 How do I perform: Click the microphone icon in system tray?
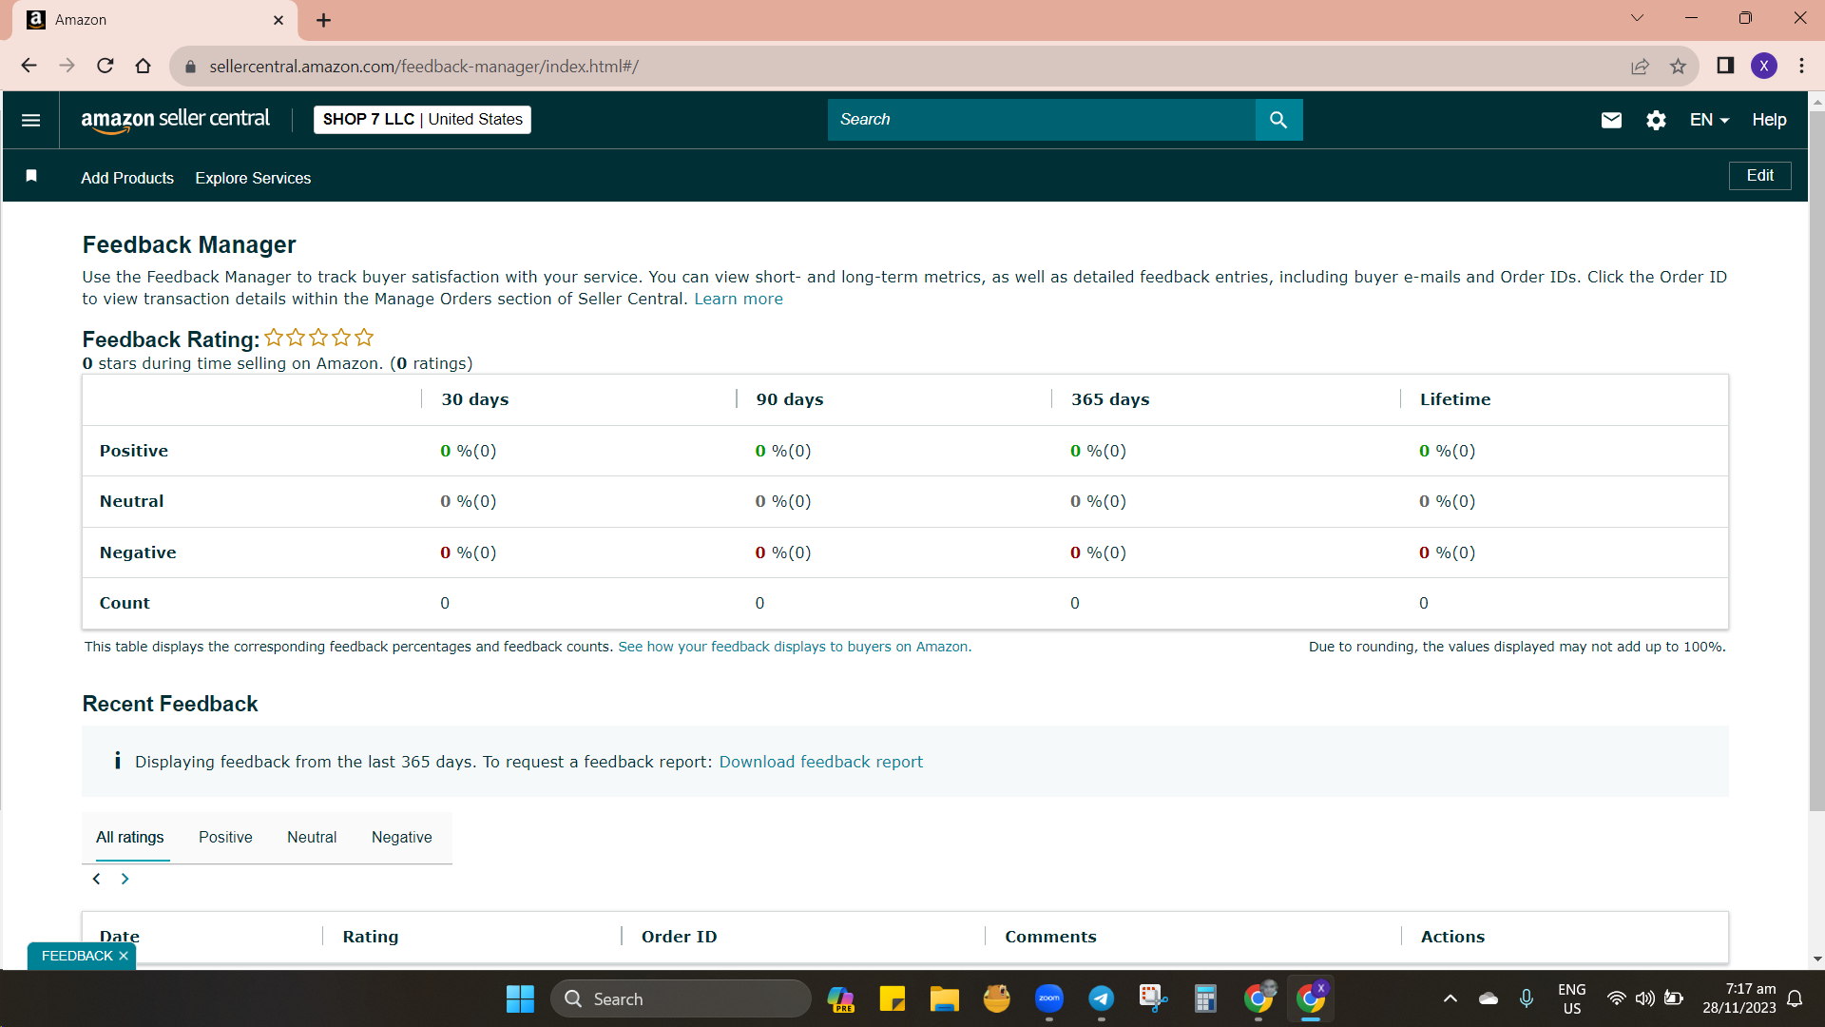click(1526, 998)
